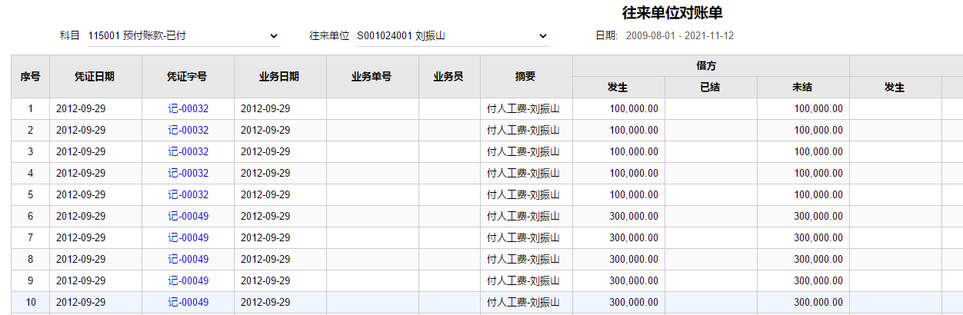The height and width of the screenshot is (315, 963).
Task: Click the 摘要 column header
Action: [x=526, y=76]
